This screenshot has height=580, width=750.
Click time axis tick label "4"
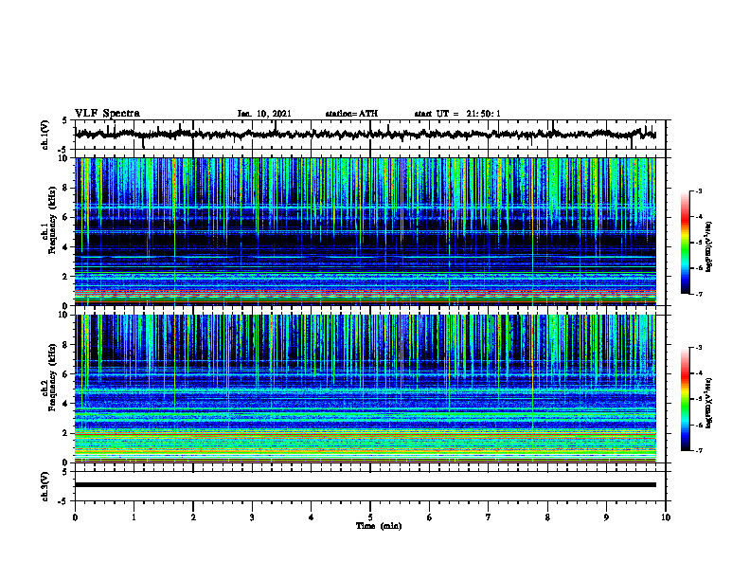(x=312, y=517)
